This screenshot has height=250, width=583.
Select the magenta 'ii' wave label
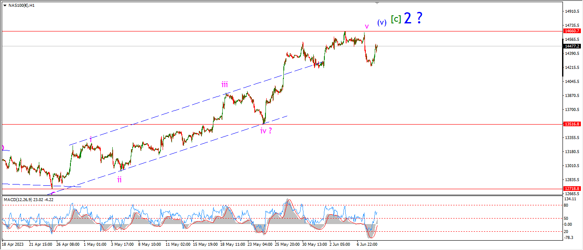[x=120, y=179]
